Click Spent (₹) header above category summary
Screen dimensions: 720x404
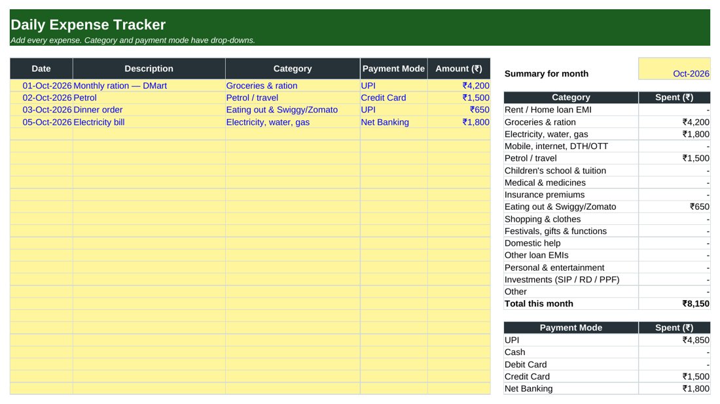pos(674,97)
